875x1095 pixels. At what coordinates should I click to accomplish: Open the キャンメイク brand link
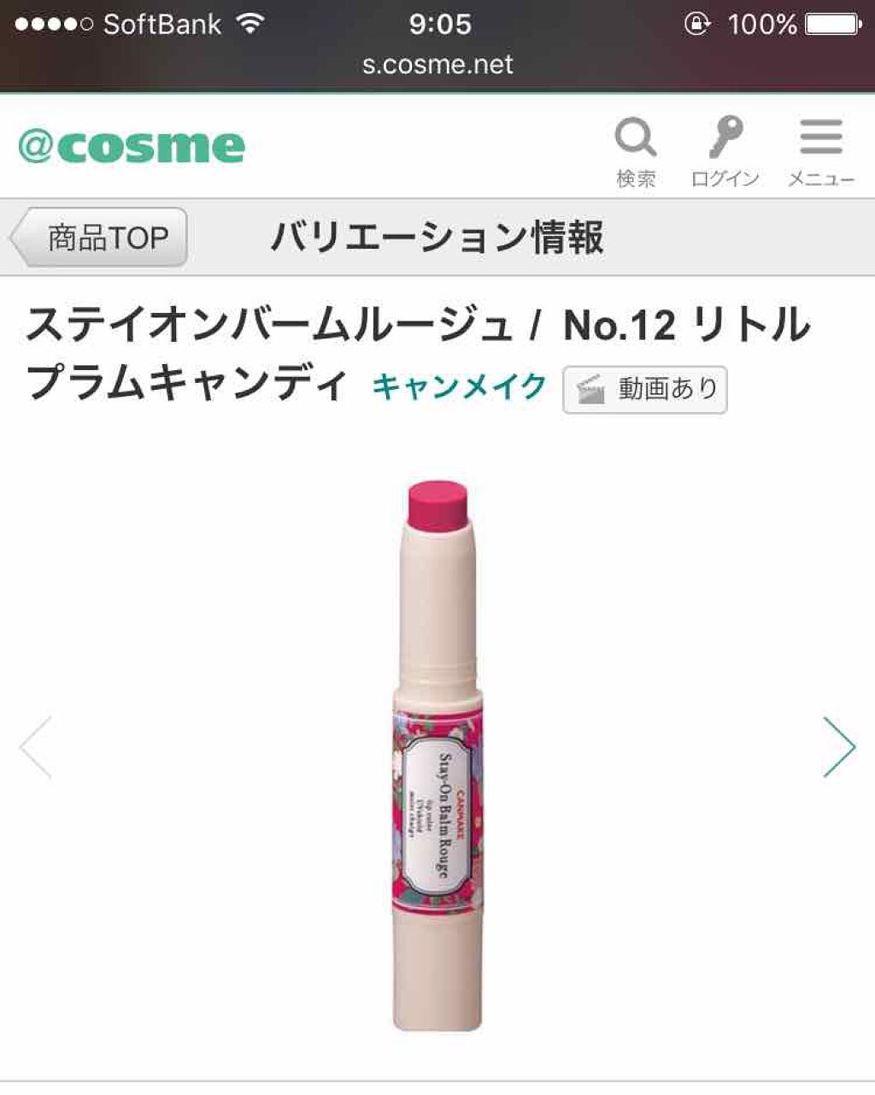pyautogui.click(x=459, y=386)
